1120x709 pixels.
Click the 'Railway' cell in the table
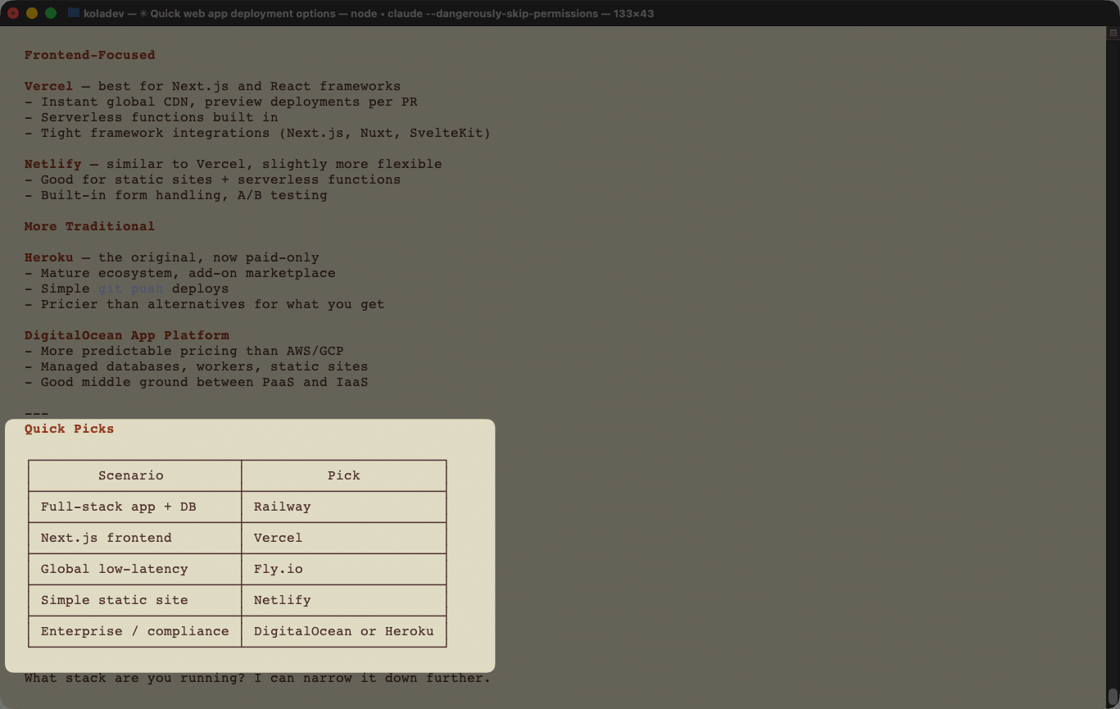point(282,507)
